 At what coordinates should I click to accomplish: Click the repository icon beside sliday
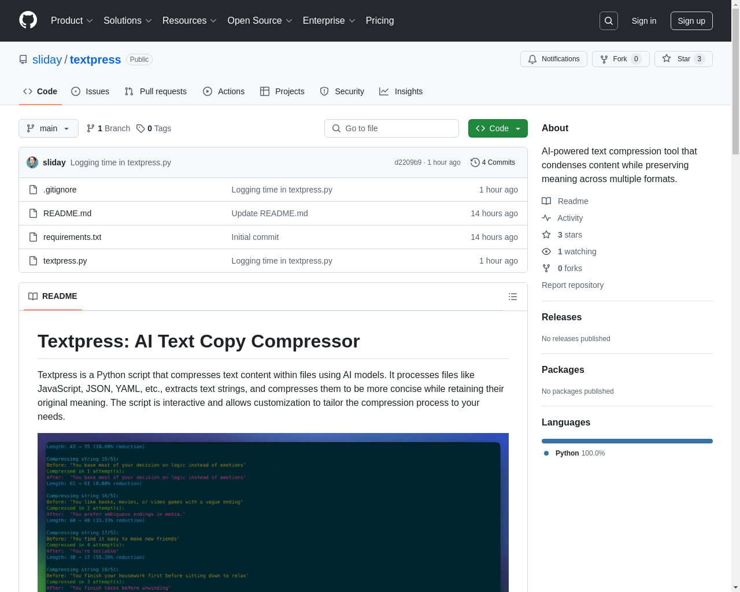click(x=23, y=60)
